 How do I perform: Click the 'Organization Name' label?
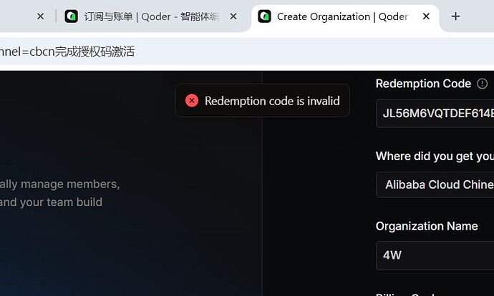pos(427,226)
